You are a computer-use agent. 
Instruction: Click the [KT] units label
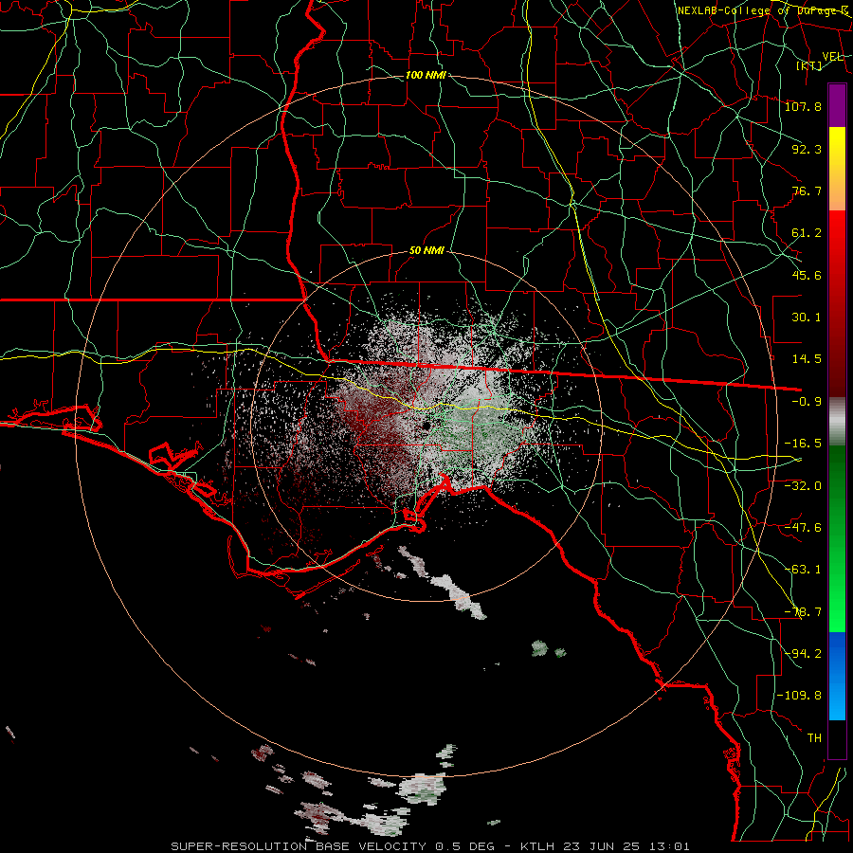809,65
